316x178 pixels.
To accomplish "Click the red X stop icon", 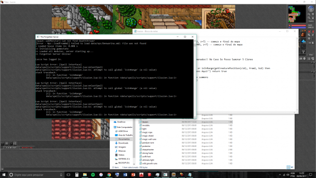I will 309,32.
